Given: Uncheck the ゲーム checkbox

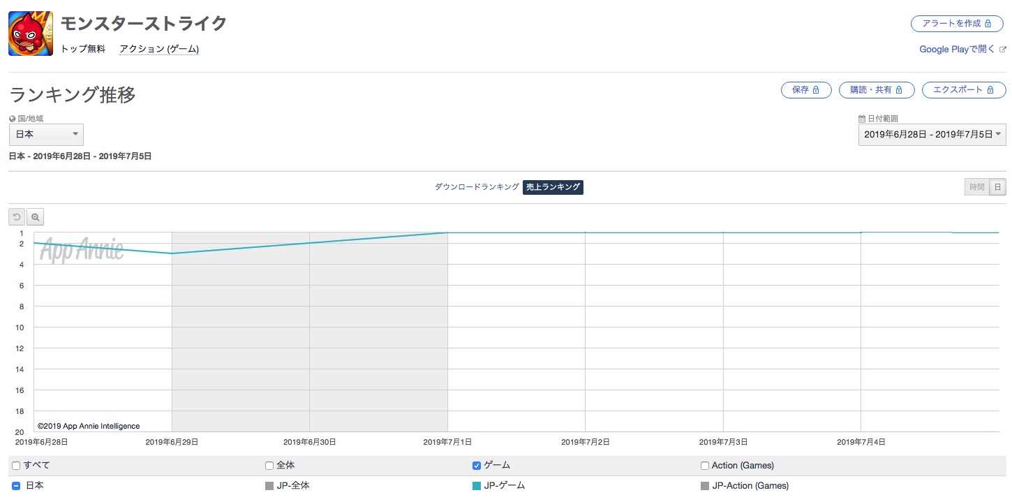Looking at the screenshot, I should pyautogui.click(x=477, y=466).
